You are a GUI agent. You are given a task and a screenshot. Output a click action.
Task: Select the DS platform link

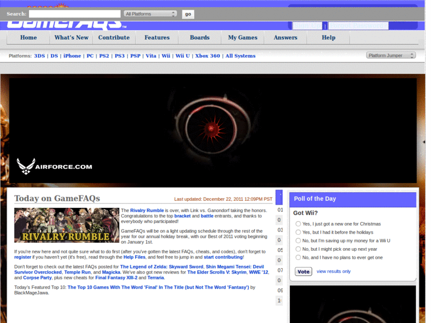coord(54,56)
